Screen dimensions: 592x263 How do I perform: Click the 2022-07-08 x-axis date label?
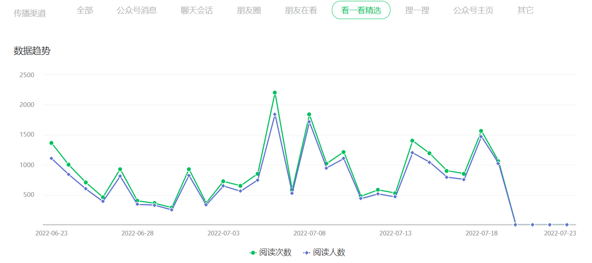[x=309, y=233]
